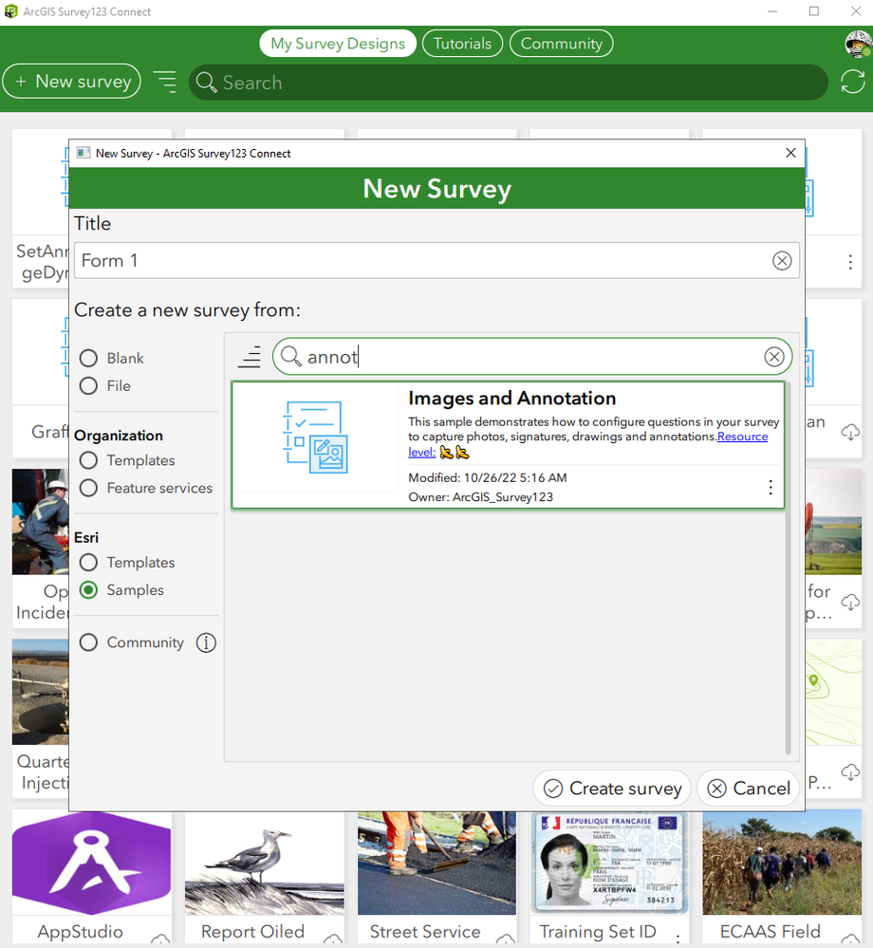Screen dimensions: 873x948
Task: Select the Blank radio option
Action: (x=88, y=358)
